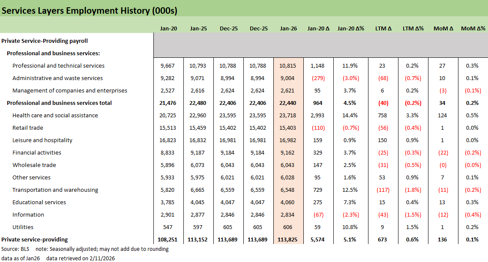488x262 pixels.
Task: Click the highlighted Jan-26 value 10,815
Action: (287, 65)
